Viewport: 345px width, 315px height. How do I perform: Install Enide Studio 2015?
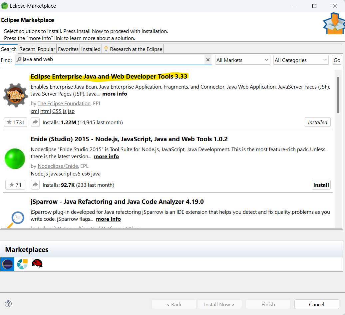pos(321,185)
